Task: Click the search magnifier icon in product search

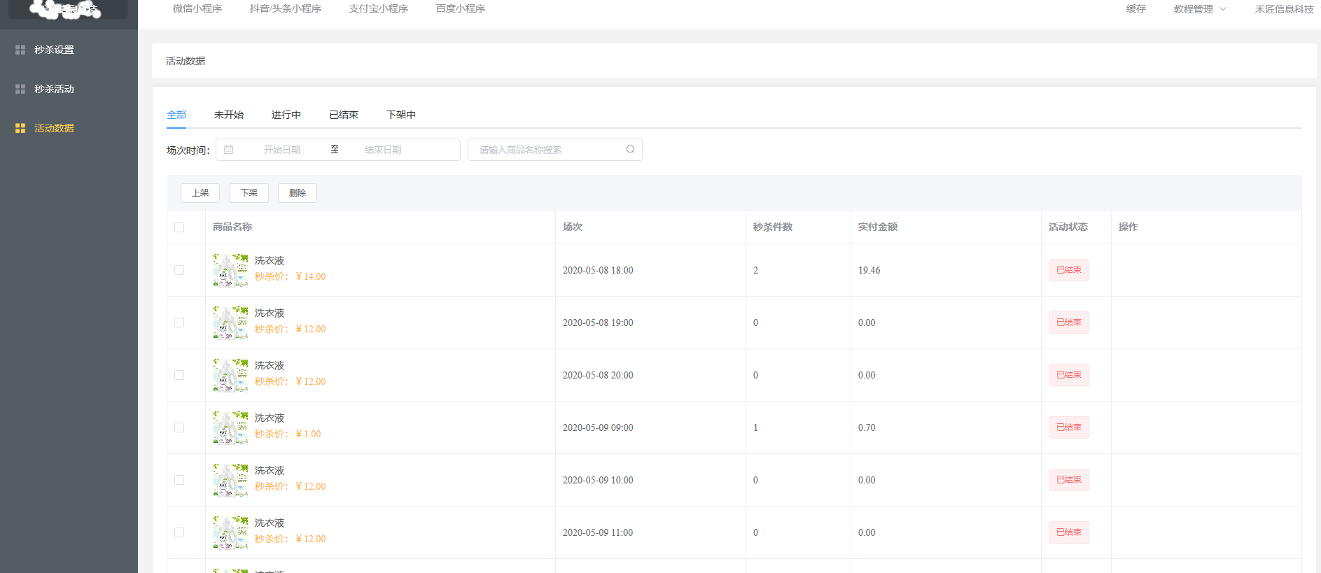Action: [630, 149]
